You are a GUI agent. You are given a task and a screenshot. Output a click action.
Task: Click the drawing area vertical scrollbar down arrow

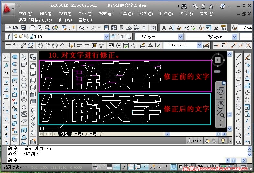[229, 129]
